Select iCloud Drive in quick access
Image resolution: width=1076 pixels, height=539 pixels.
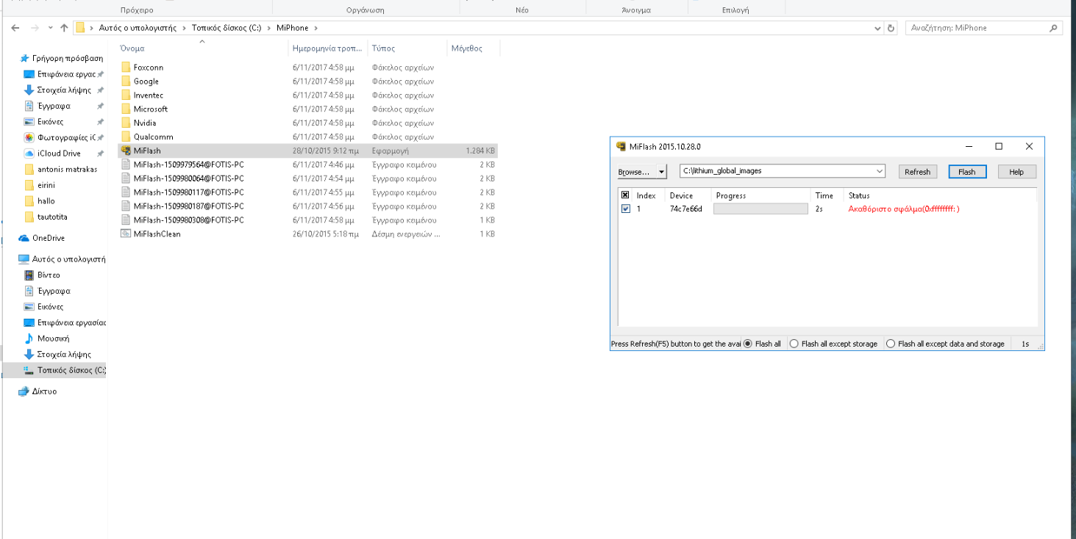(29, 153)
